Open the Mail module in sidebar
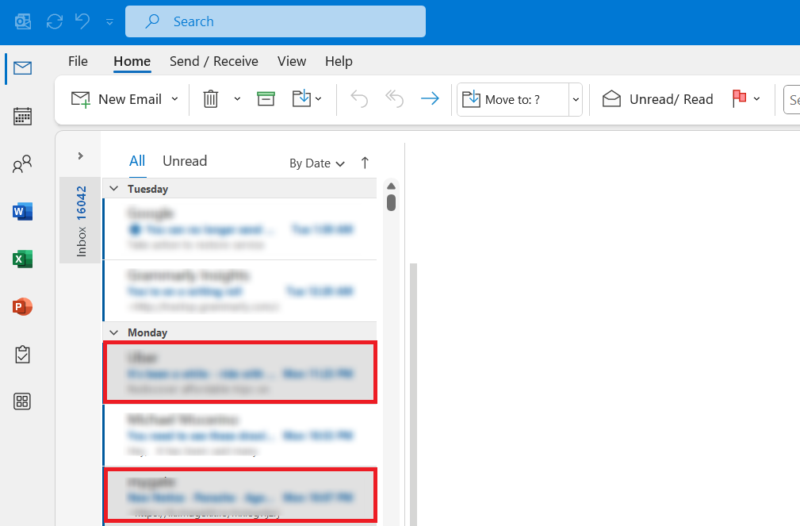 pos(22,68)
